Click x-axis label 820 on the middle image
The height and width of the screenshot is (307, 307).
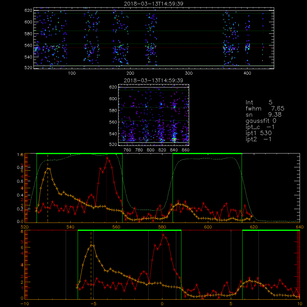(x=162, y=150)
